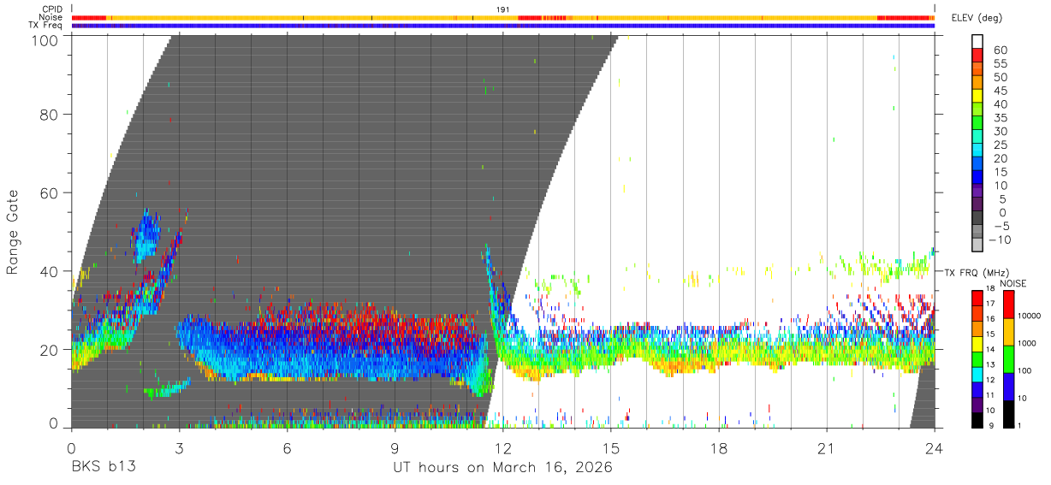Viewport: 1051px width, 485px height.
Task: Click the 20 tick on the Range Gate axis
Action: tap(49, 350)
